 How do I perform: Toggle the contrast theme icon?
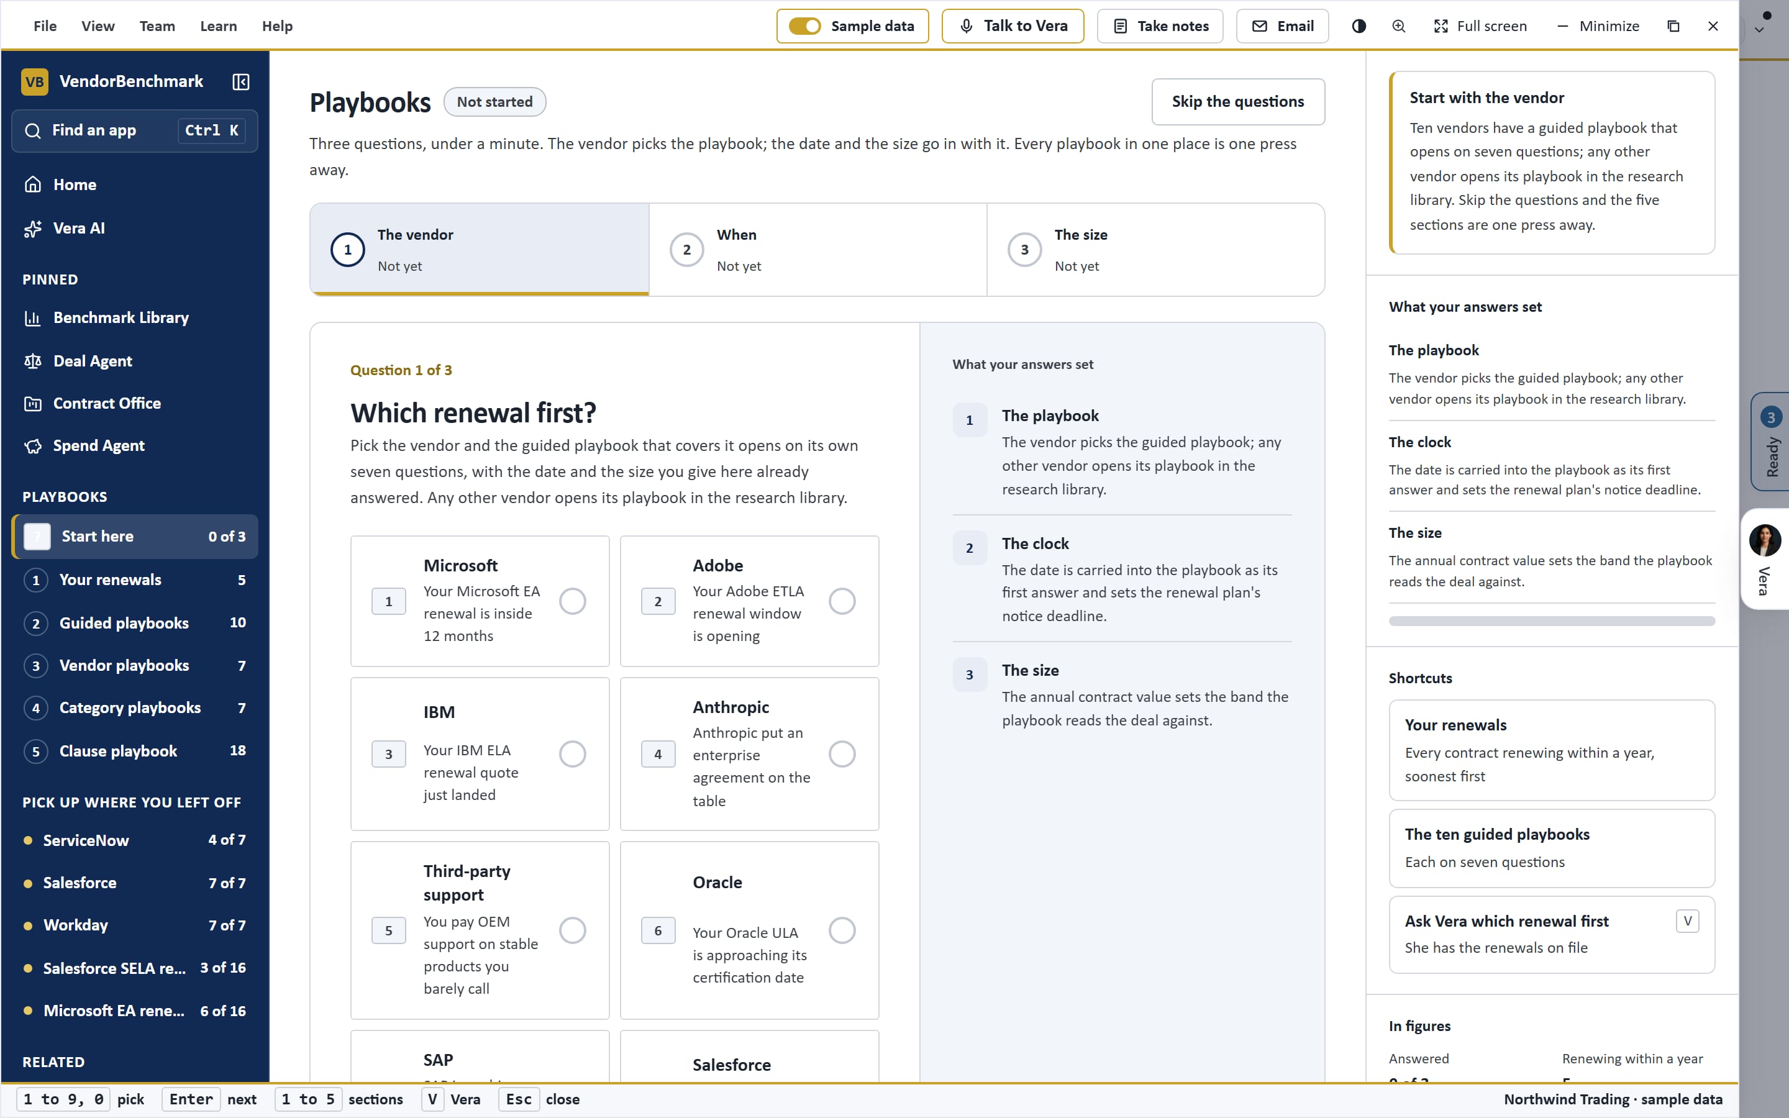click(x=1359, y=26)
